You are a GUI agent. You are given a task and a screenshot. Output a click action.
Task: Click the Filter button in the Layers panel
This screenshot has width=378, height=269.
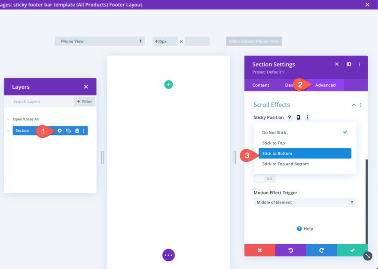84,102
